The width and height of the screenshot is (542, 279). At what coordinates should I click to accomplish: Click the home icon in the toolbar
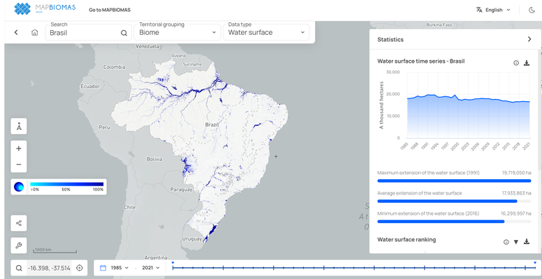tap(35, 33)
